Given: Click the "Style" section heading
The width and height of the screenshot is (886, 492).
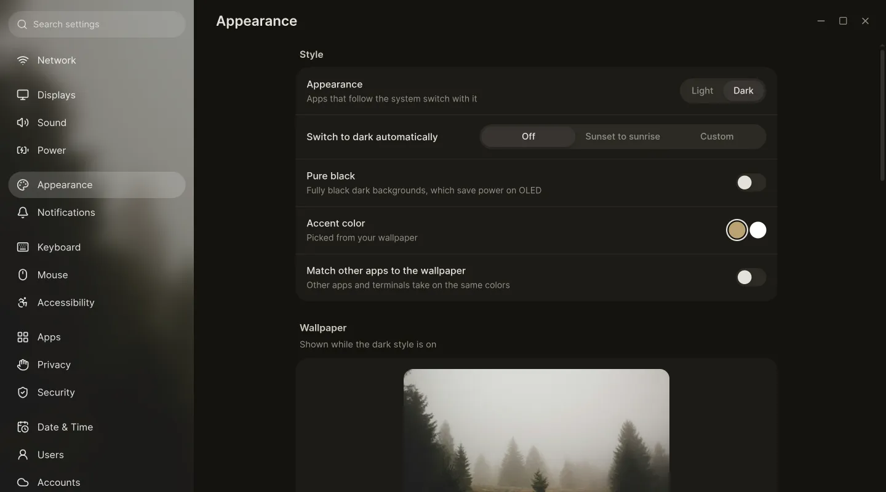Looking at the screenshot, I should [311, 54].
